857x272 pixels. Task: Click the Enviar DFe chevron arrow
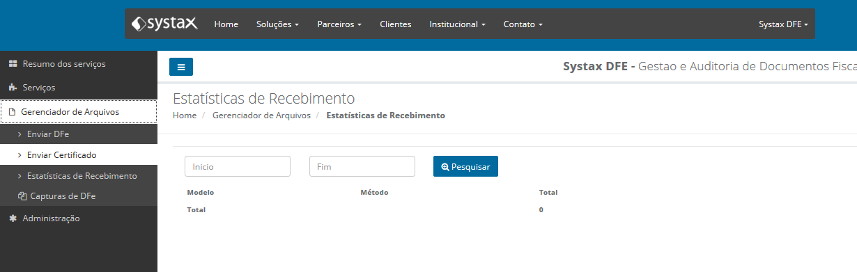click(x=20, y=134)
